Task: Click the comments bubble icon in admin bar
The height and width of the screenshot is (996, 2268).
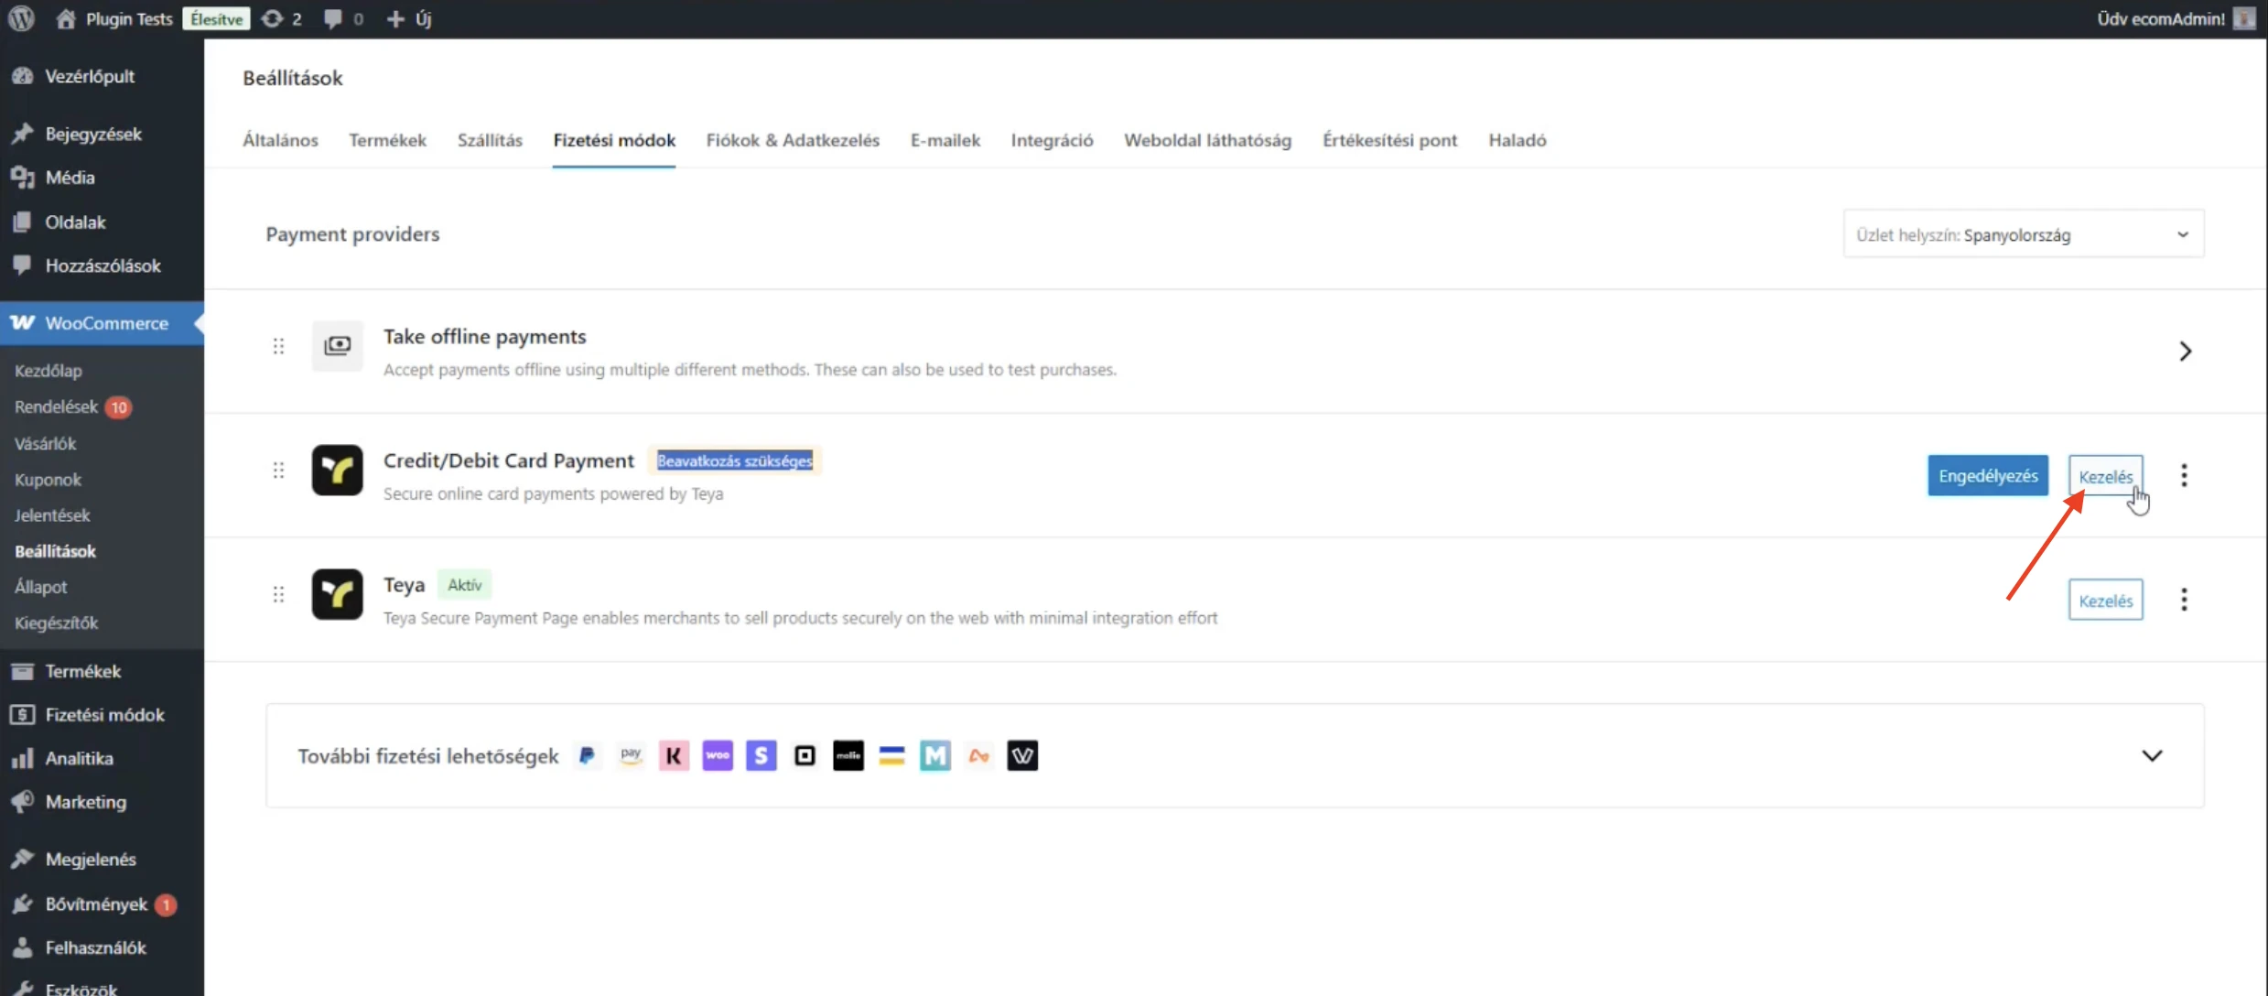Action: 333,18
